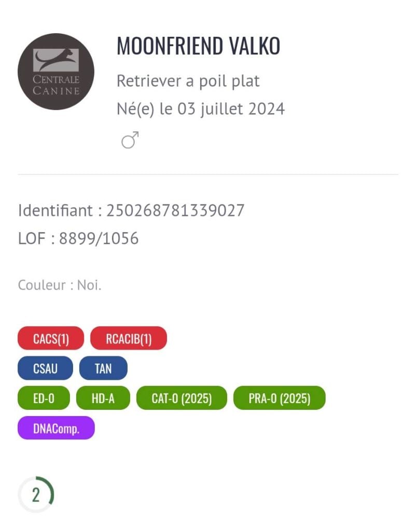Click the breed text Retriever a poil plat
Screen dimensions: 416x532
188,81
